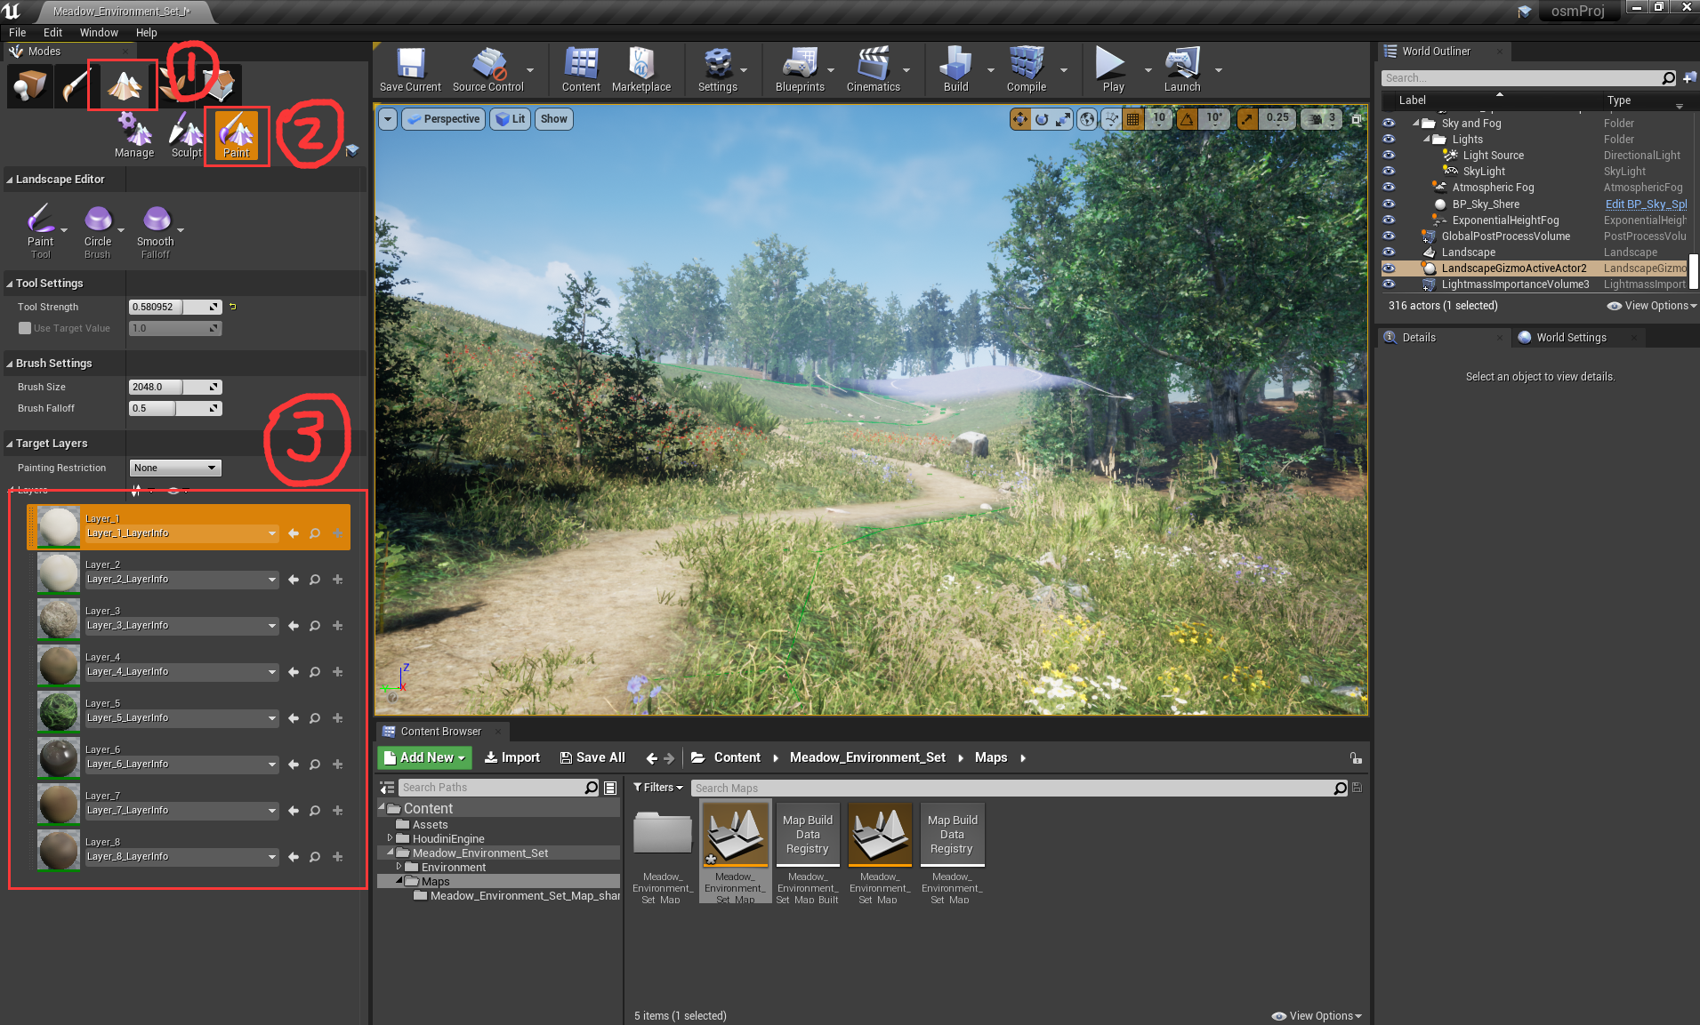Click the Save All button

592,757
